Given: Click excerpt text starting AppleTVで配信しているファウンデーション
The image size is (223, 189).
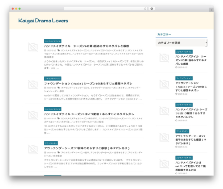Looking at the screenshot, I should pos(93,97).
